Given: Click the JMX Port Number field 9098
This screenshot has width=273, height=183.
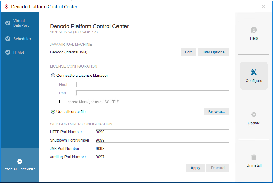Looking at the screenshot, I should click(x=162, y=149).
